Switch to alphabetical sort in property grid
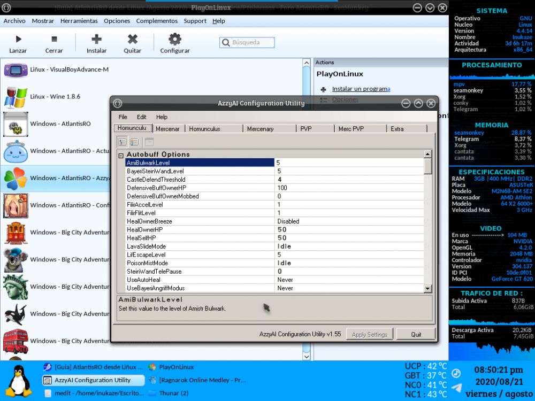The image size is (535, 401). pyautogui.click(x=134, y=142)
